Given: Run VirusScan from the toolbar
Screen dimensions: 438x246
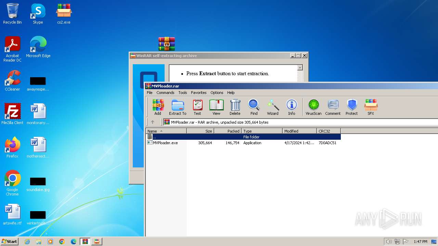Looking at the screenshot, I should [313, 107].
